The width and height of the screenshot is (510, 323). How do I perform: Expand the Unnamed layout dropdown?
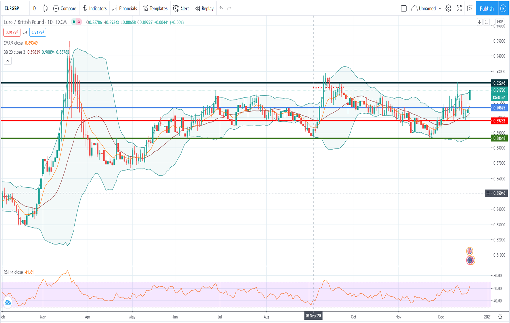pyautogui.click(x=440, y=9)
